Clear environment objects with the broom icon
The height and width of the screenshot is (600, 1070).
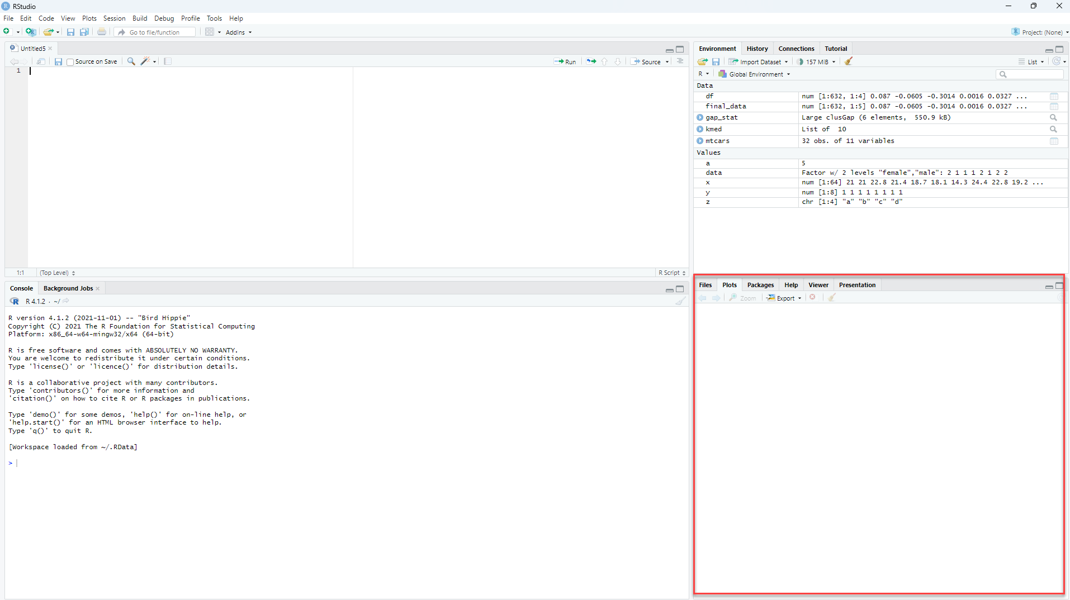pos(849,61)
